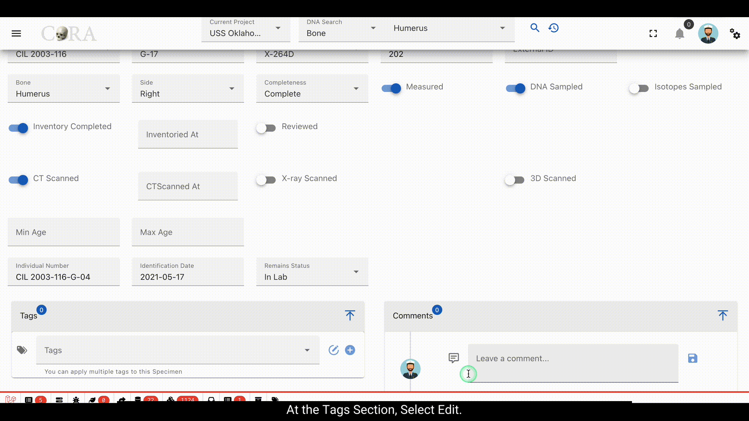
Task: Toggle fullscreen mode icon
Action: coord(653,34)
